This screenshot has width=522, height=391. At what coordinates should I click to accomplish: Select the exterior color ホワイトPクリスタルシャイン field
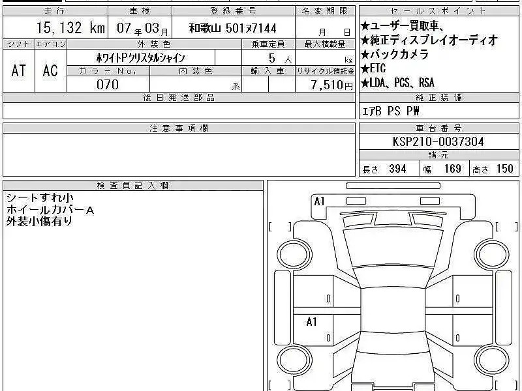click(x=141, y=58)
